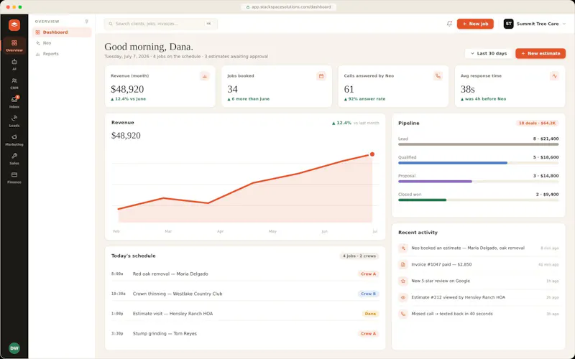Click the phone icon for Missed call activity
The width and height of the screenshot is (575, 359).
pyautogui.click(x=403, y=314)
